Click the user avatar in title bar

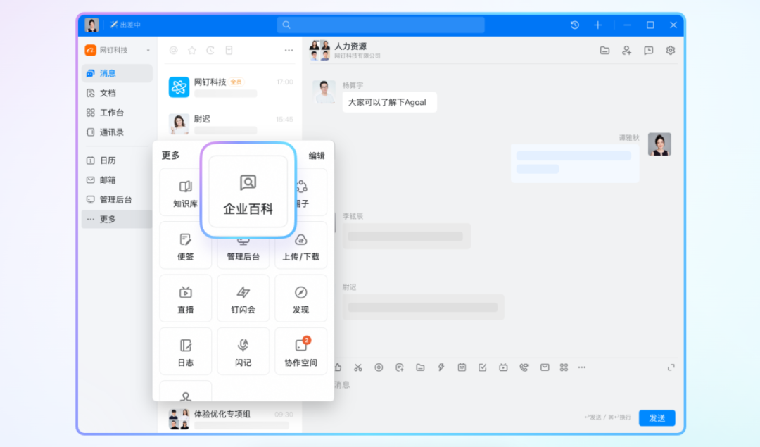(91, 25)
